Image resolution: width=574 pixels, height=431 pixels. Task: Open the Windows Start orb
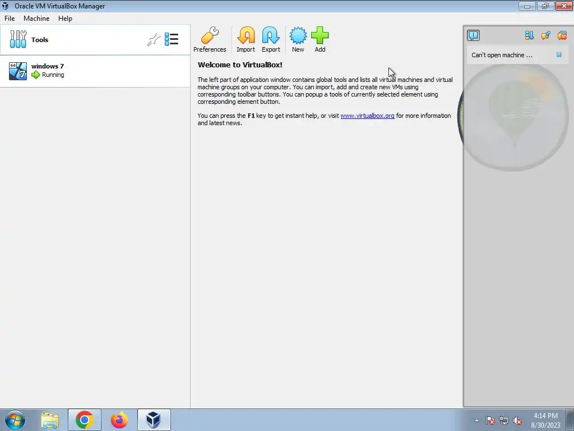tap(15, 420)
